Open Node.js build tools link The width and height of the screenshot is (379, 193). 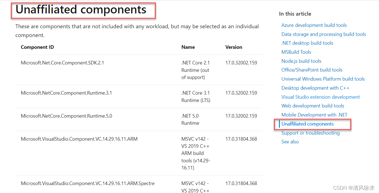(301, 61)
